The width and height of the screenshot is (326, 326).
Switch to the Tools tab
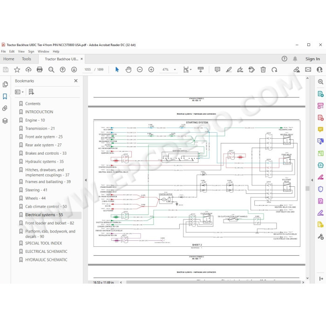pyautogui.click(x=27, y=59)
